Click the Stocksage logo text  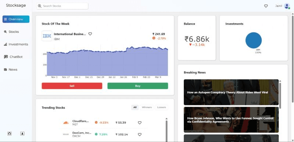point(16,6)
